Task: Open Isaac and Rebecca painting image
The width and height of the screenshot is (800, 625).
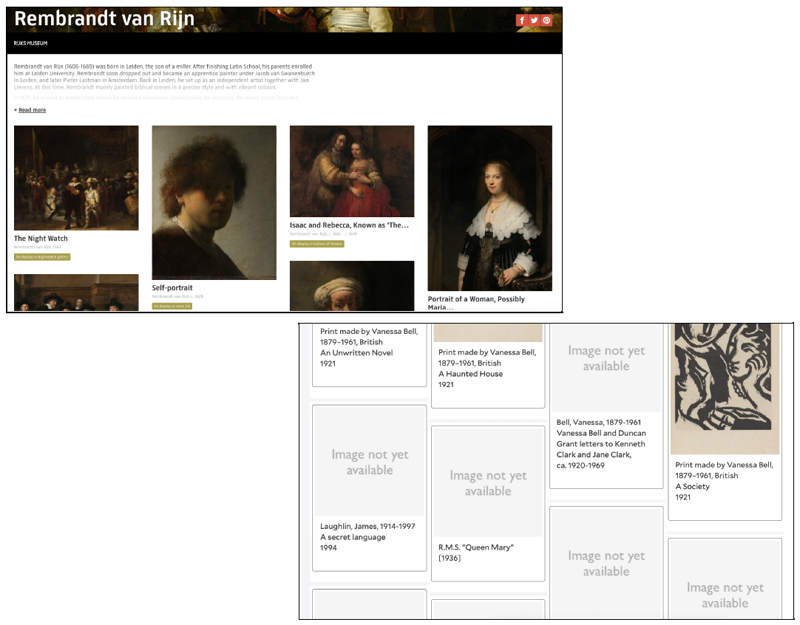Action: click(352, 171)
